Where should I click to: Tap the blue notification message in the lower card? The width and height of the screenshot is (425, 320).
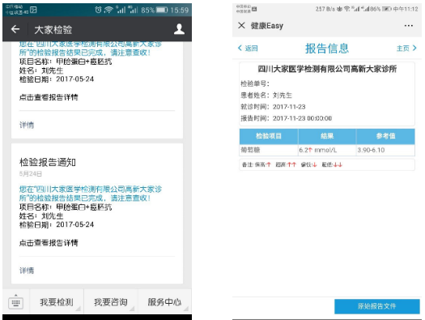click(x=90, y=194)
